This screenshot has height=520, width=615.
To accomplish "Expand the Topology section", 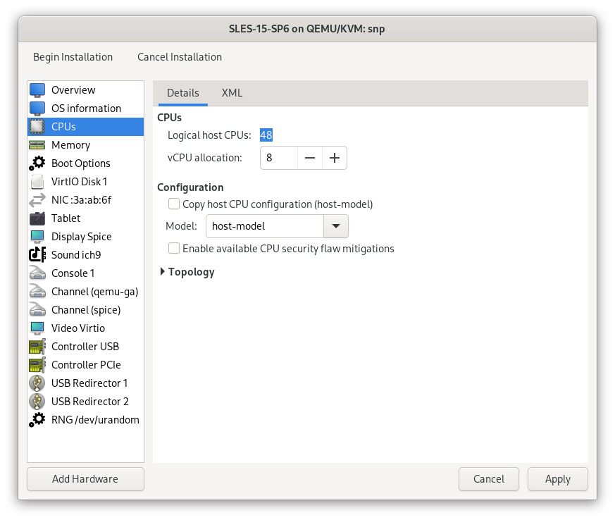I will point(163,272).
